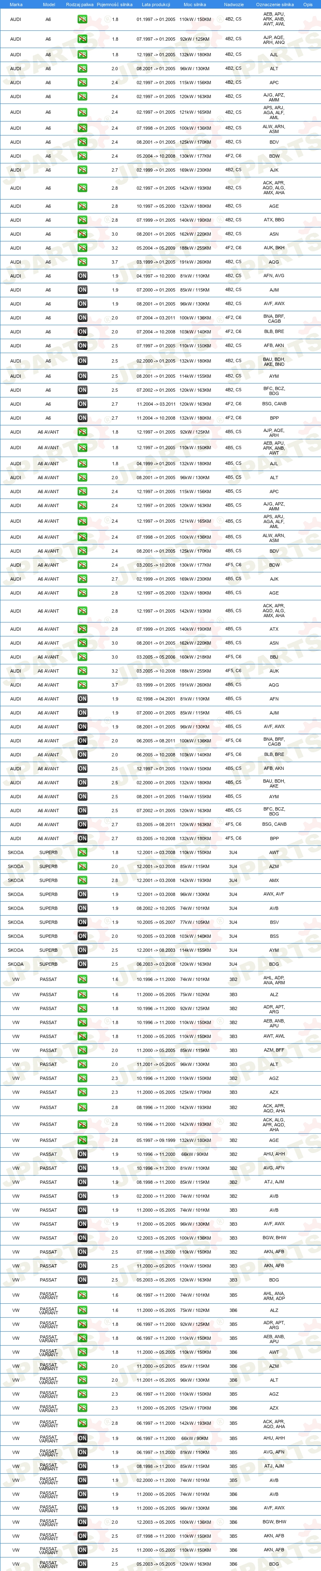Image resolution: width=321 pixels, height=1571 pixels.
Task: Click the Oznaczenie silnika column header
Action: pyautogui.click(x=274, y=4)
